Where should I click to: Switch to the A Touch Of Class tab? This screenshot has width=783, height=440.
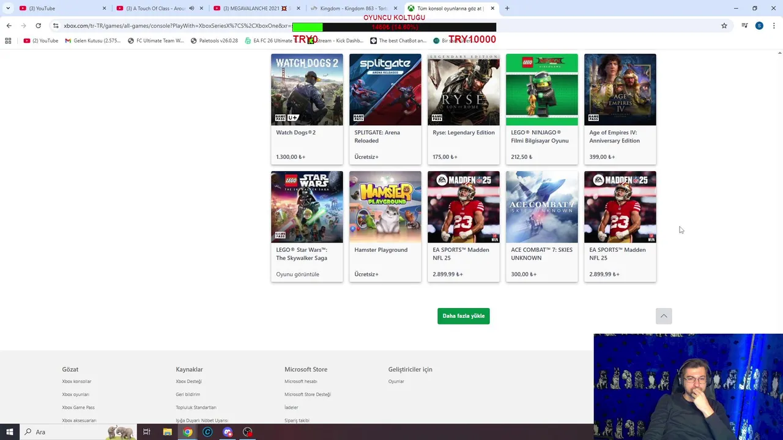click(x=160, y=8)
